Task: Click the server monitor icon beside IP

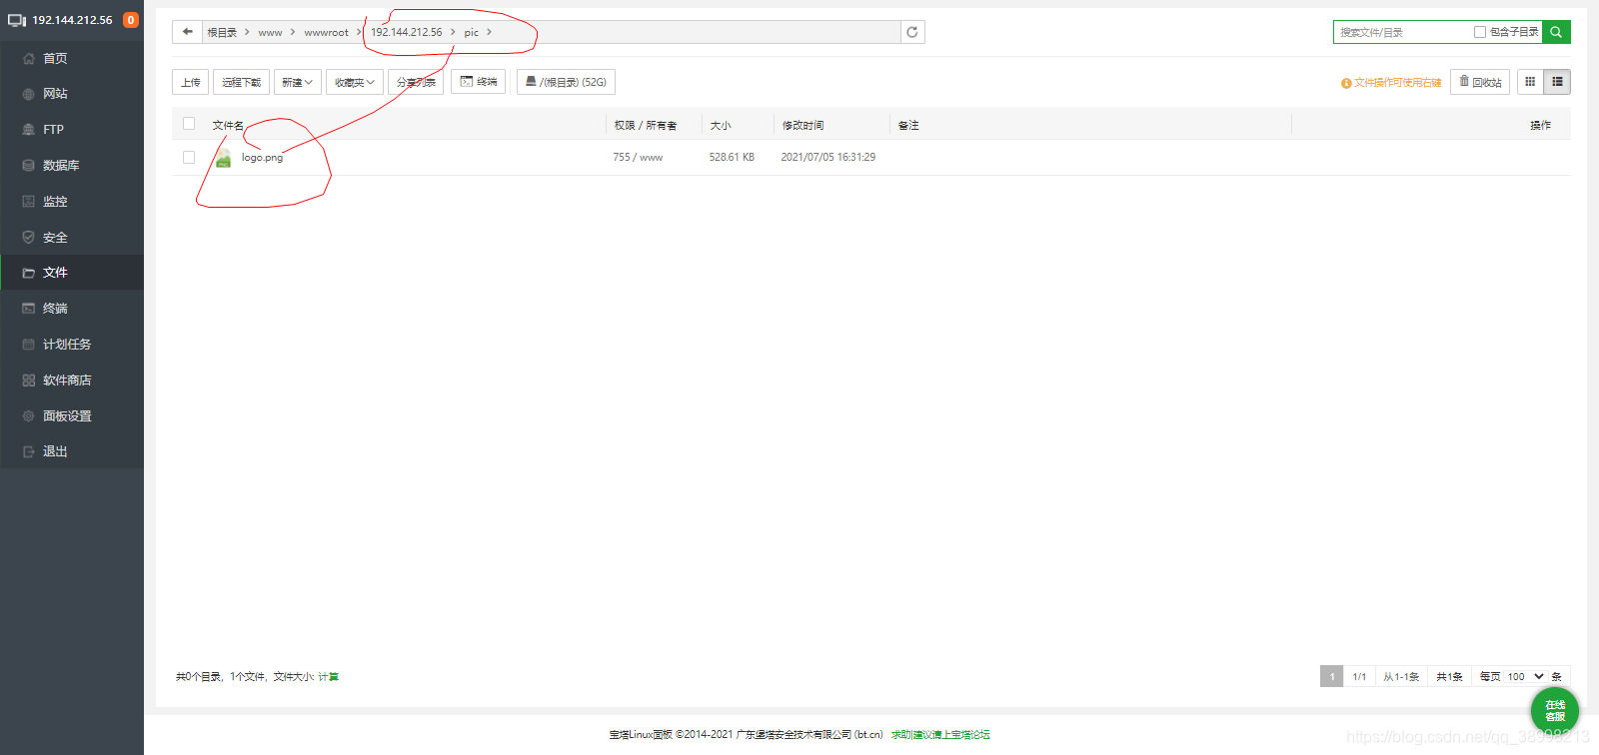Action: pos(17,20)
